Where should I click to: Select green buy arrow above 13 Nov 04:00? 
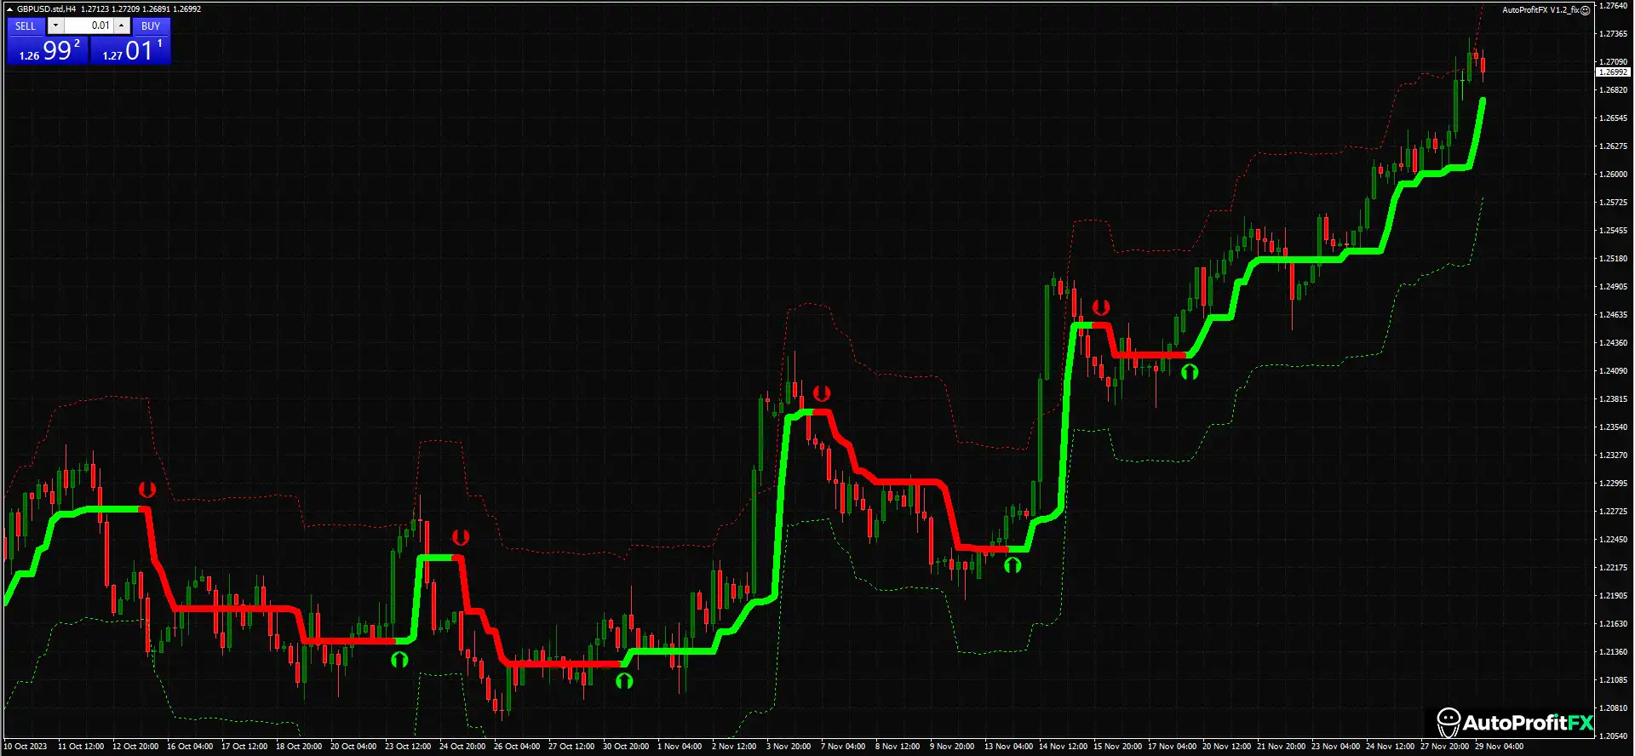(1013, 564)
